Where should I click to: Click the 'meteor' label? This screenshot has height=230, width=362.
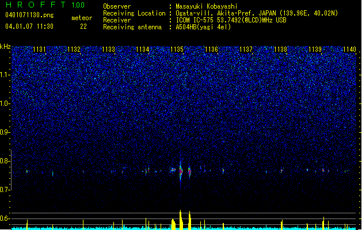click(x=82, y=18)
